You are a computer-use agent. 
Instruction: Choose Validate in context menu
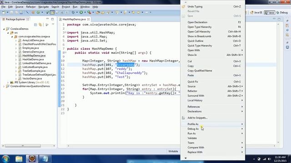coord(213,138)
